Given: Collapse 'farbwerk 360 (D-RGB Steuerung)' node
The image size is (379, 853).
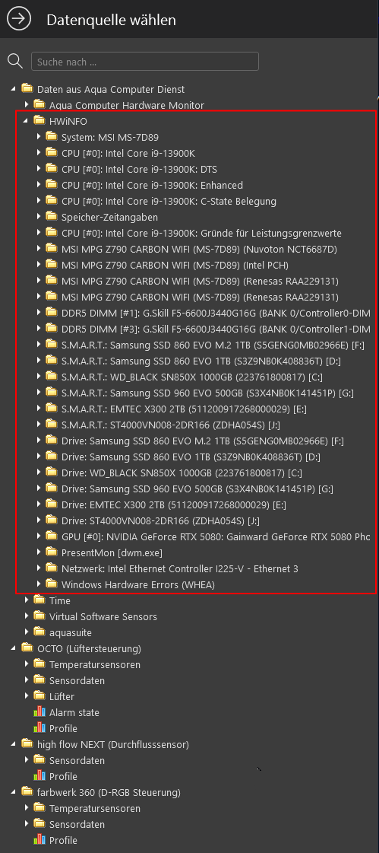Looking at the screenshot, I should [x=14, y=792].
